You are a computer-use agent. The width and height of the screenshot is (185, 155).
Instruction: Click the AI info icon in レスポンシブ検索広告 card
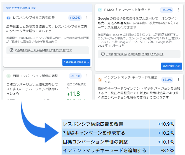11,50
